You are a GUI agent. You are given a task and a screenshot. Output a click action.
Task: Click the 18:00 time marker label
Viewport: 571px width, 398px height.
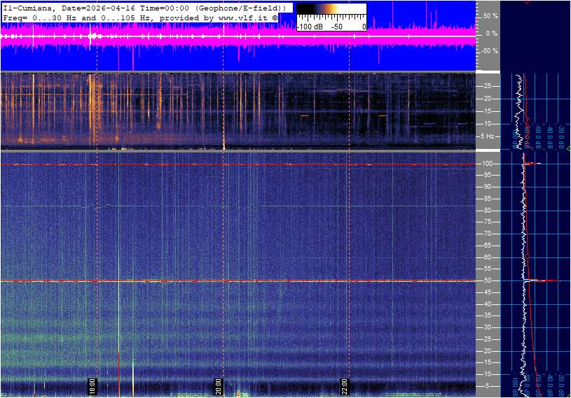(x=92, y=386)
